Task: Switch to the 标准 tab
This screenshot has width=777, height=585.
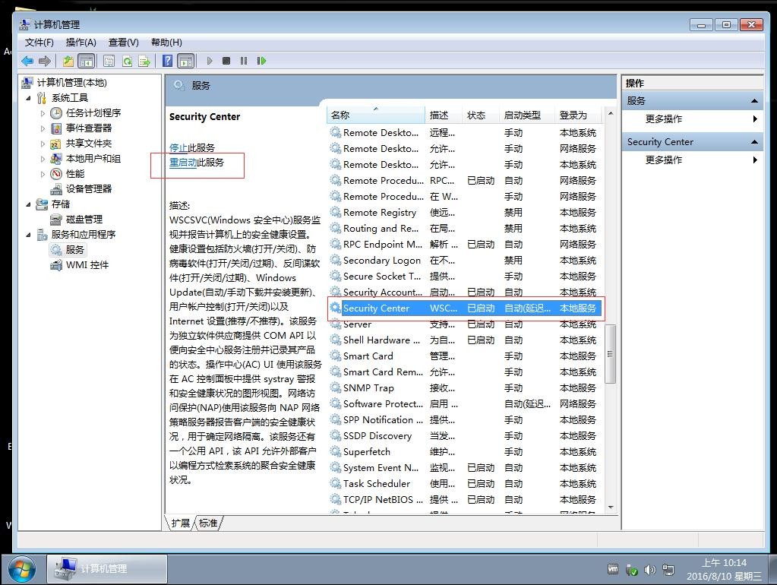Action: point(208,523)
